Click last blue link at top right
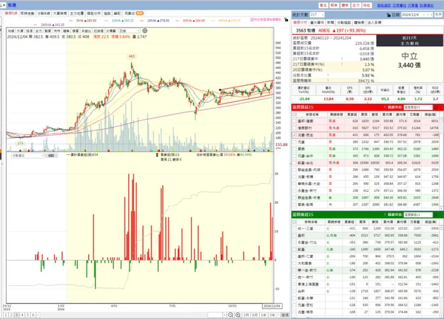This screenshot has width=444, height=319. click(427, 5)
